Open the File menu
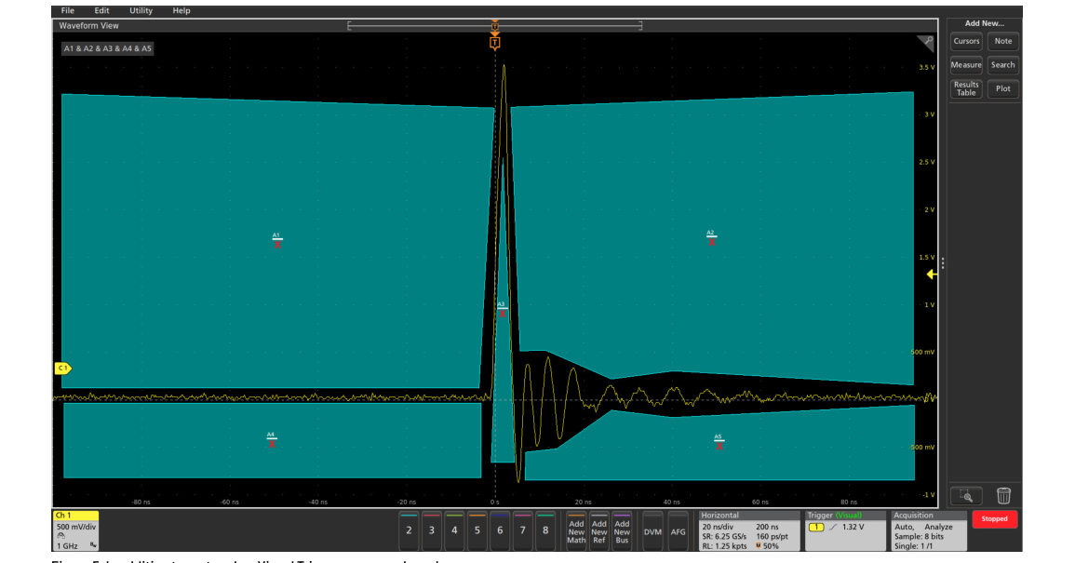Screen dimensions: 1075x563 pos(67,11)
